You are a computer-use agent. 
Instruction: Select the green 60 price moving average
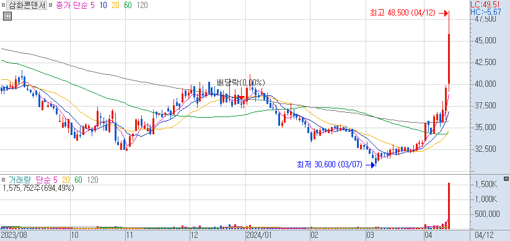pyautogui.click(x=128, y=5)
